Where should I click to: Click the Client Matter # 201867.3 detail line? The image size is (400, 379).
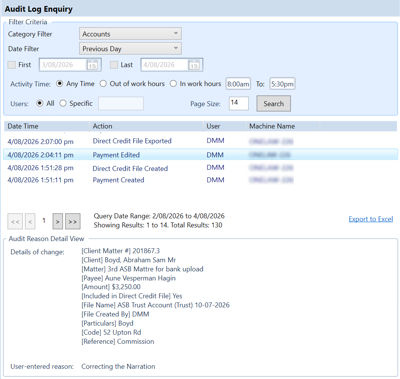121,251
